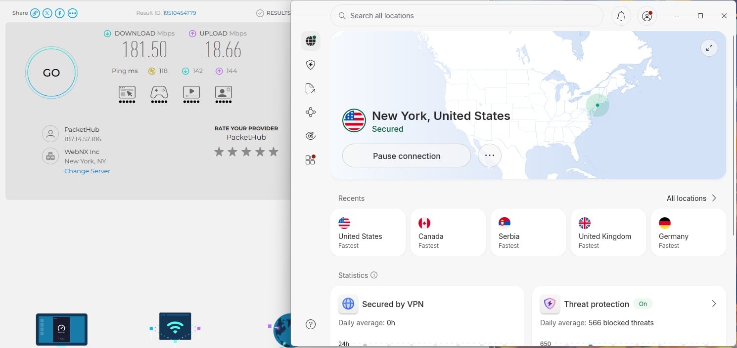Click the web browsing rating icon in Speedtest
Image resolution: width=737 pixels, height=348 pixels.
click(127, 92)
